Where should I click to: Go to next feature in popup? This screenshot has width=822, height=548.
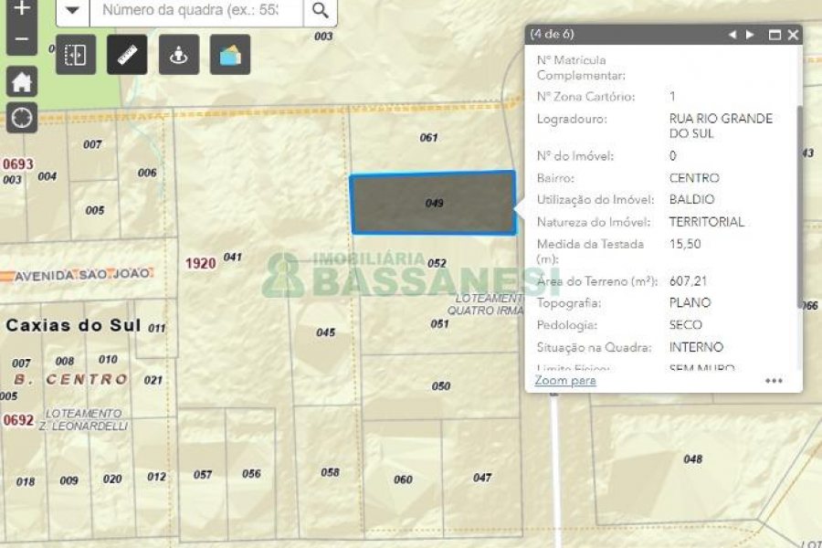(750, 35)
